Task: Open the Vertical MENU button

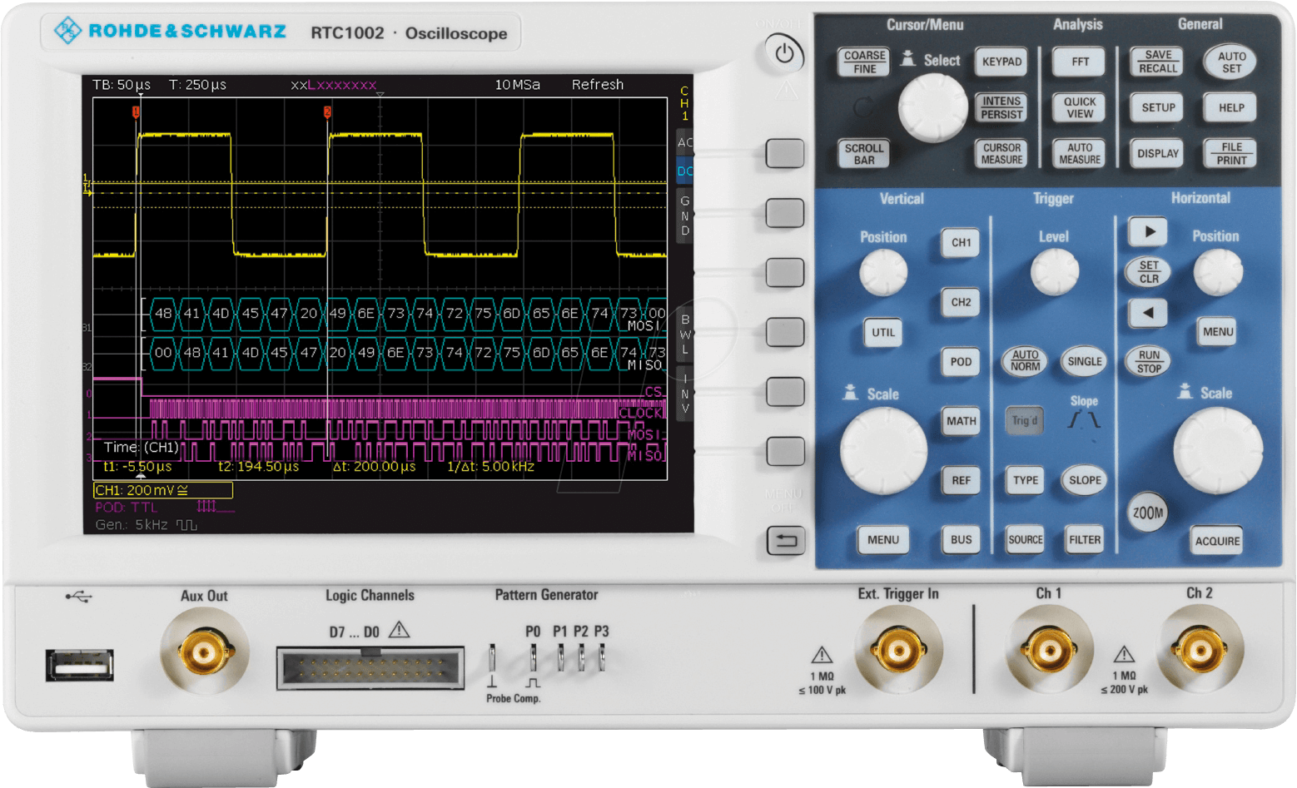Action: pos(882,540)
